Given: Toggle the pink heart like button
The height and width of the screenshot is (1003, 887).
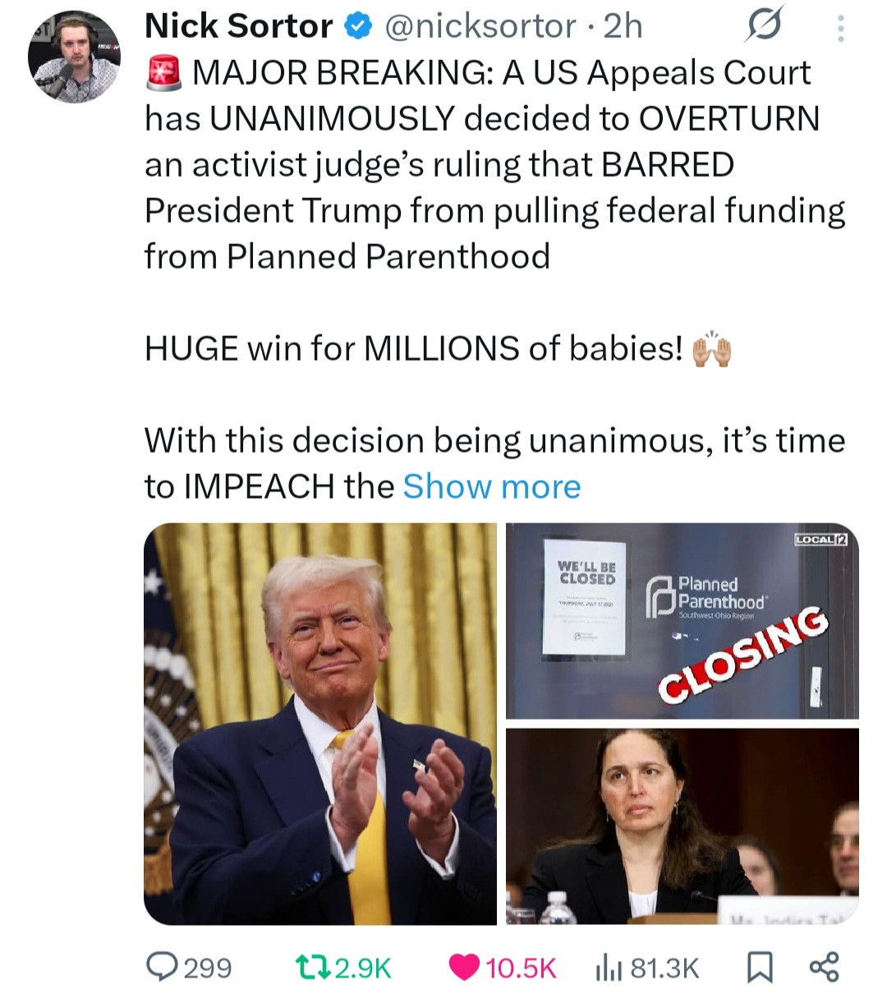Looking at the screenshot, I should coord(465,968).
